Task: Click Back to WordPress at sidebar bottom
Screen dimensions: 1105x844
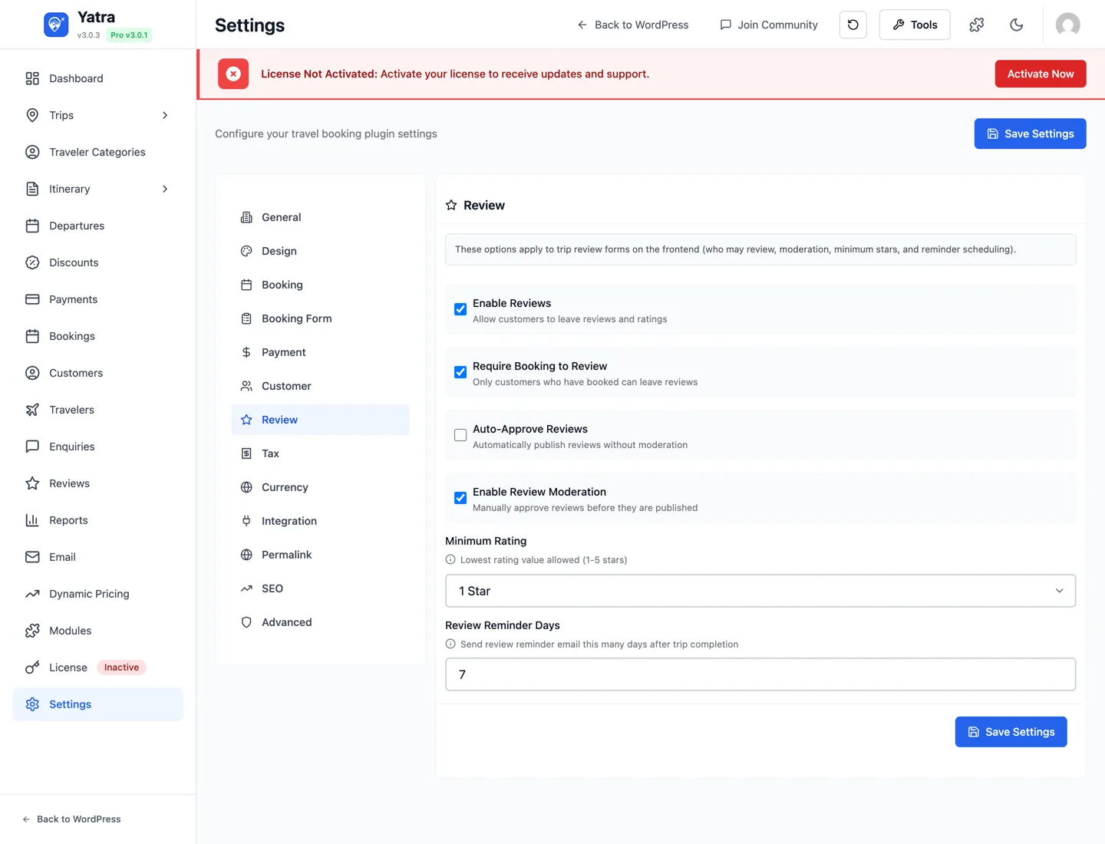Action: tap(71, 819)
